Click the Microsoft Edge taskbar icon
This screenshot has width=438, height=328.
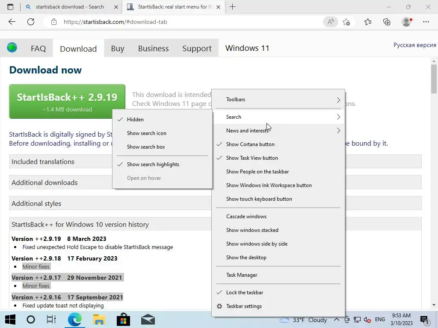click(x=74, y=319)
